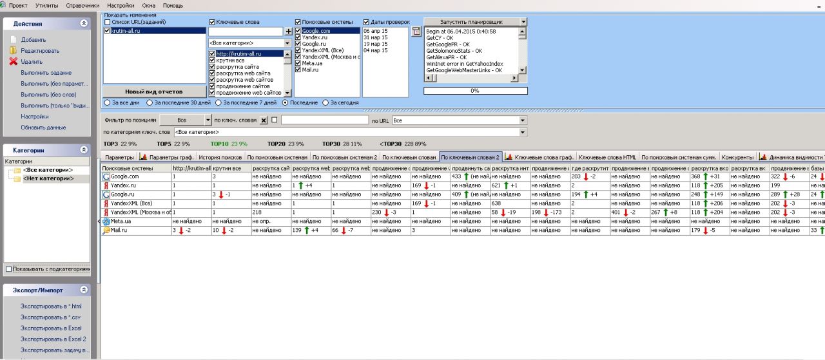825x360 pixels.
Task: Collapse the Категории panel chevron
Action: point(84,149)
